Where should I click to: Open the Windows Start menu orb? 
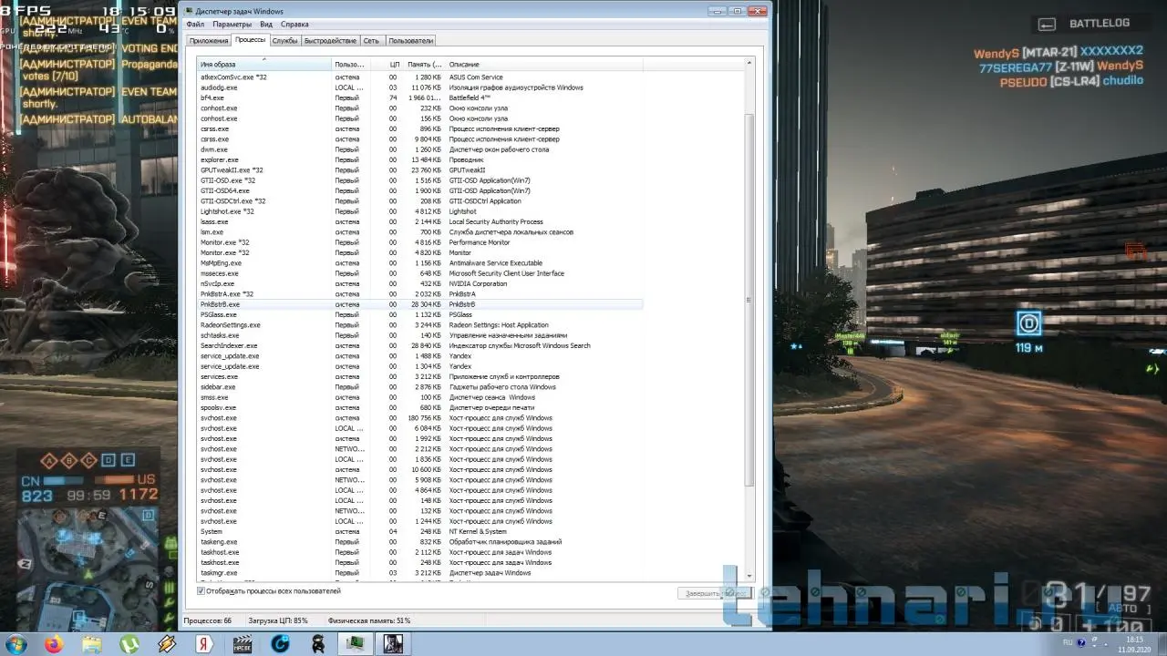pos(15,643)
